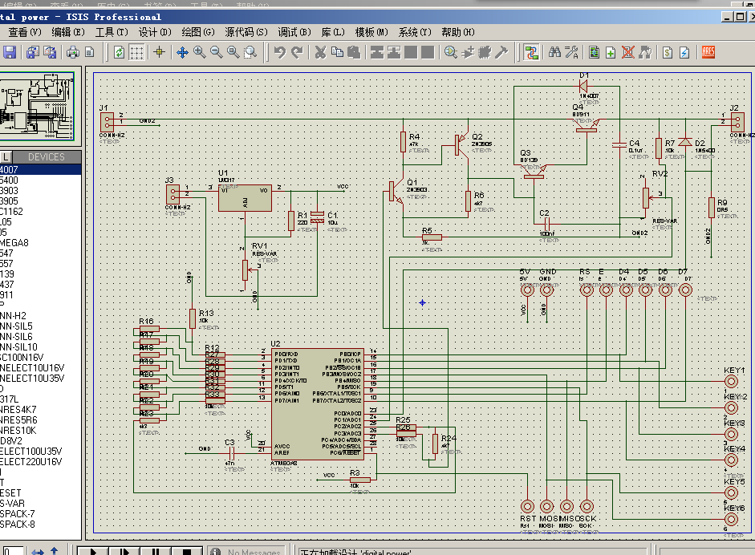
Task: Paste from clipboard icon
Action: tap(354, 52)
